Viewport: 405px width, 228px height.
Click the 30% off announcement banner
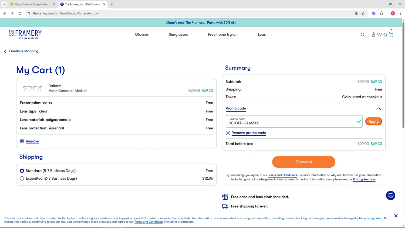pyautogui.click(x=201, y=22)
